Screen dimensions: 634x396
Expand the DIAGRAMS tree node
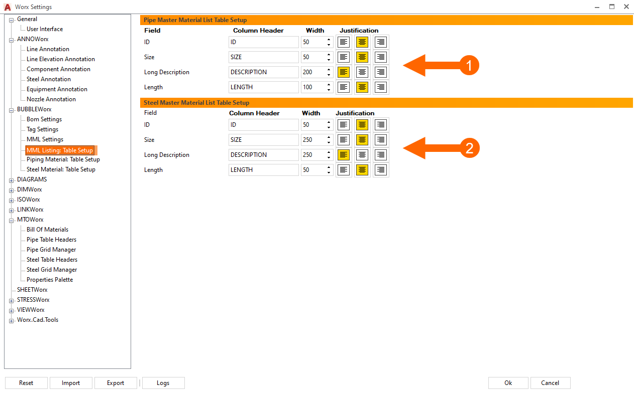11,180
